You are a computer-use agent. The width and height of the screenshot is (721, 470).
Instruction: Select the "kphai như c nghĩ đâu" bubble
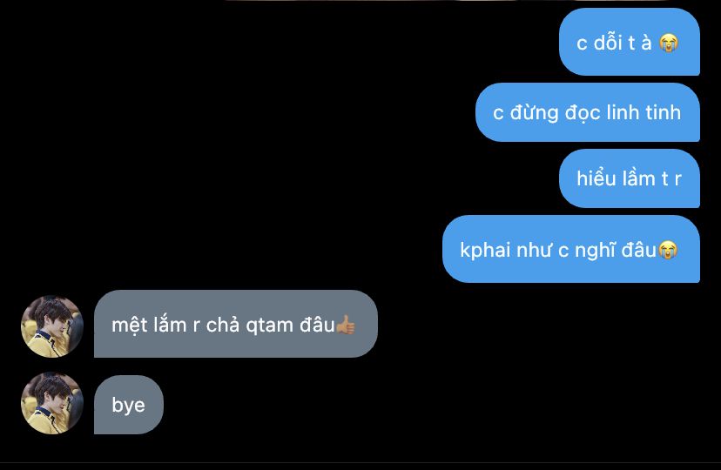[x=571, y=249]
